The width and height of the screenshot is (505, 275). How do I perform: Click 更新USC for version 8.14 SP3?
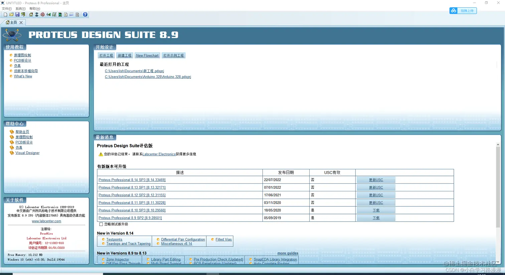[376, 180]
